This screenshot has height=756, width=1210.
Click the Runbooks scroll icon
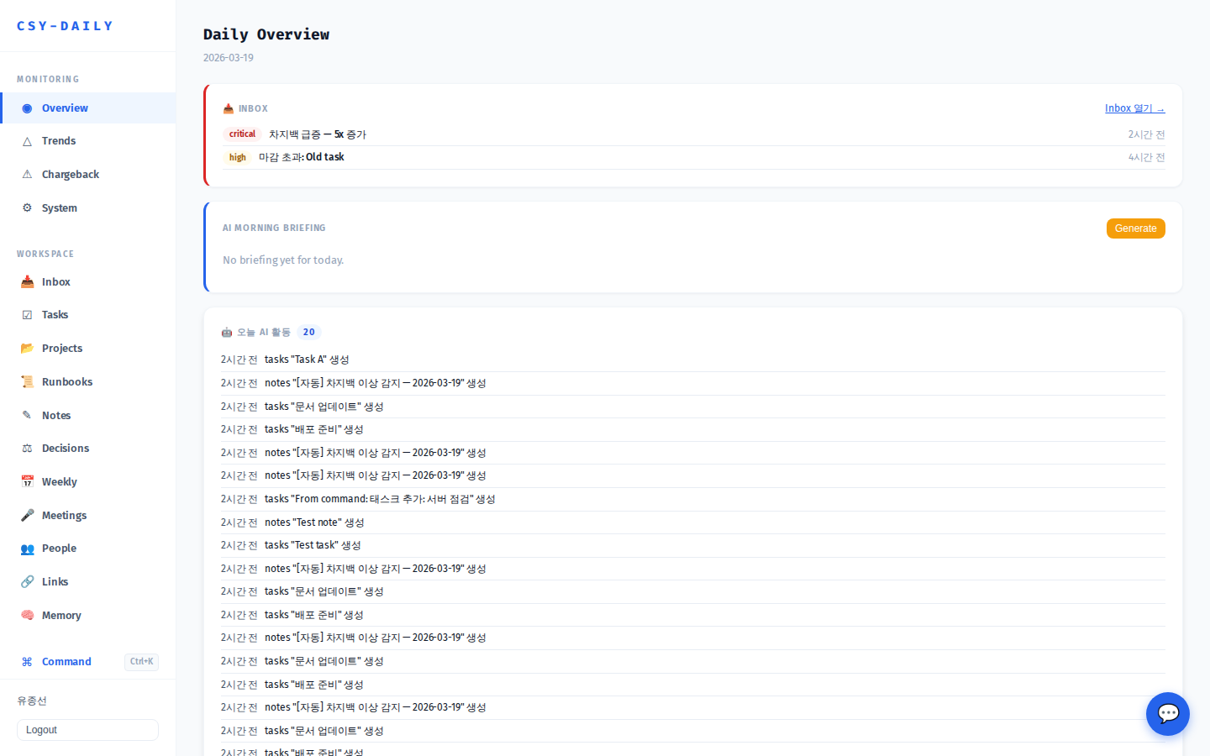(27, 382)
